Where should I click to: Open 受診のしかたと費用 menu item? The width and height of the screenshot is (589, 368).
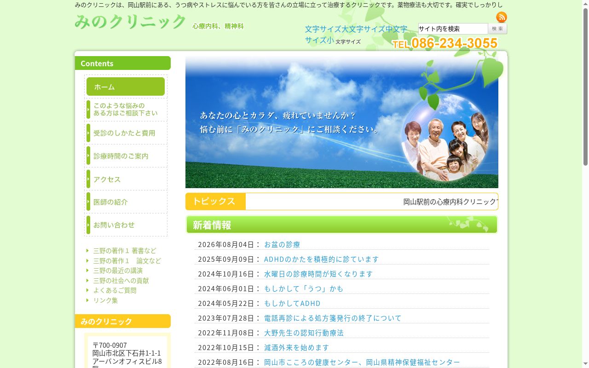pyautogui.click(x=126, y=133)
